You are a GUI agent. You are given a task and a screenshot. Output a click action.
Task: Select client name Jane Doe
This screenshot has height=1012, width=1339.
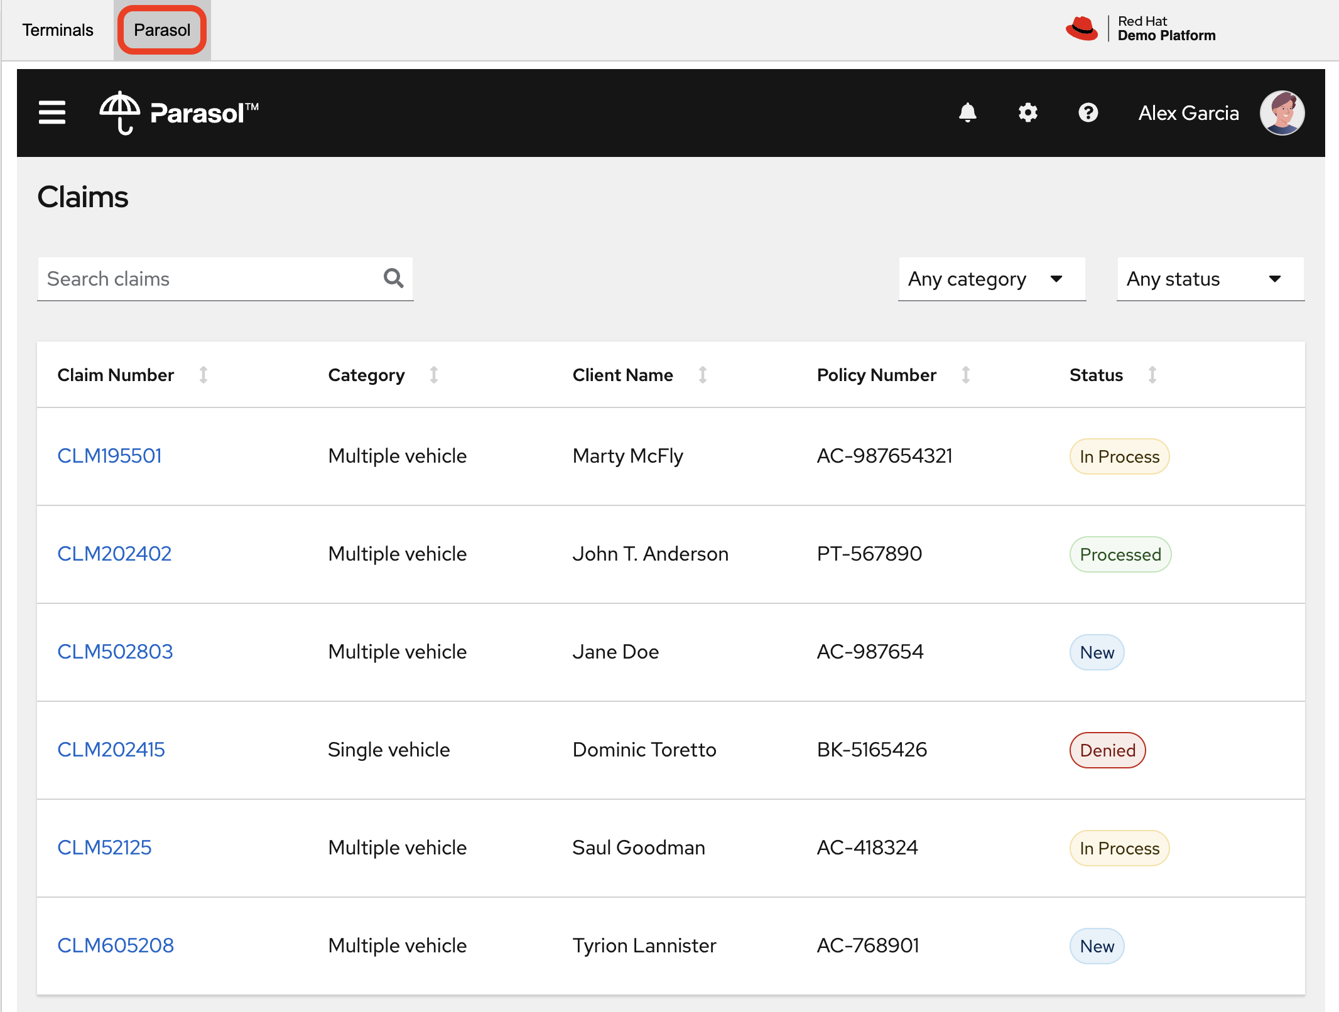pos(615,652)
